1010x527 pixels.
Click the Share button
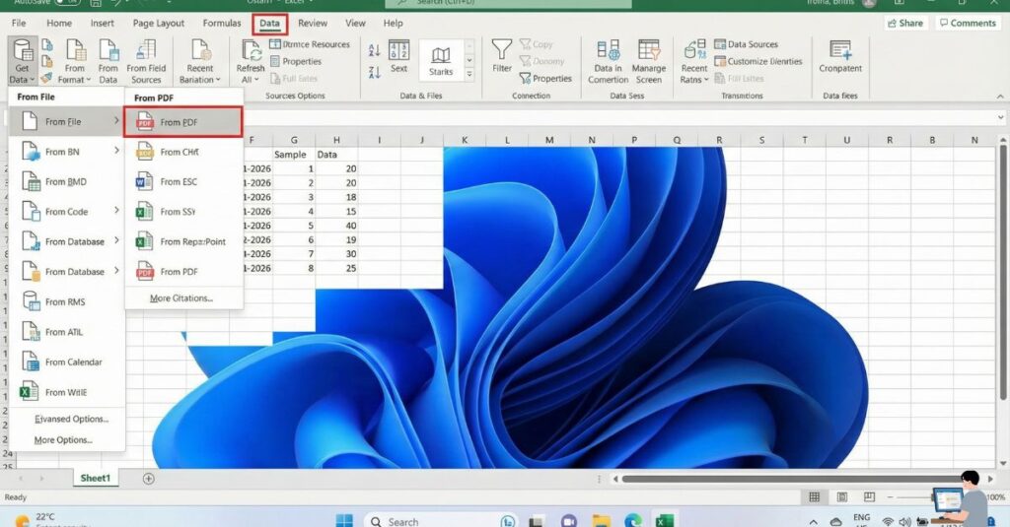tap(905, 23)
